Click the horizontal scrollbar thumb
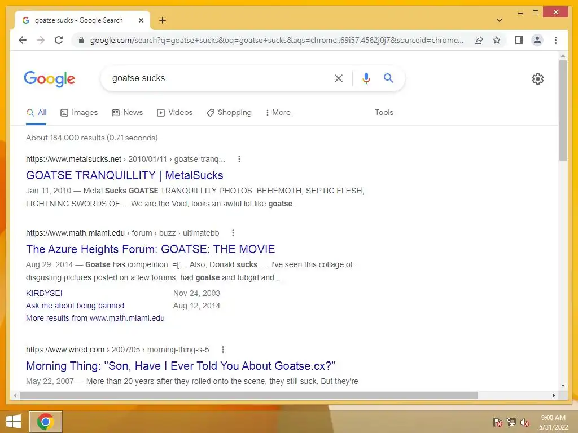This screenshot has height=433, width=578. point(249,395)
